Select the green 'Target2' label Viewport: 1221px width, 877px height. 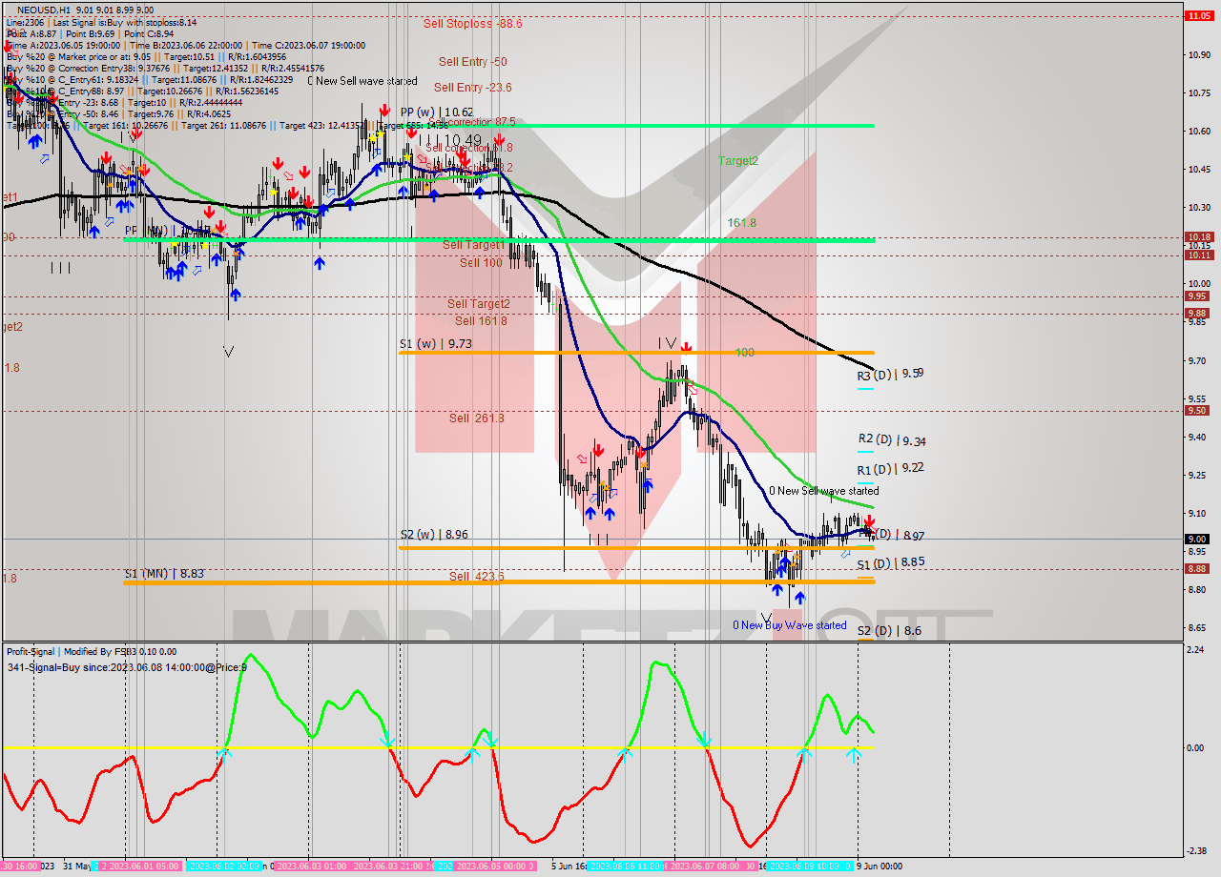click(x=738, y=161)
